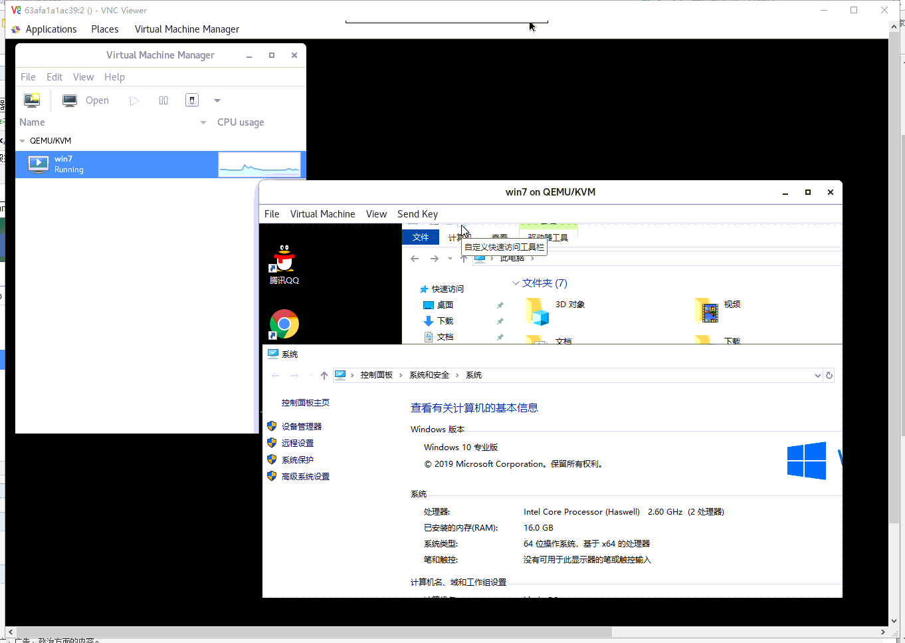Click the forward arrow in 系统 window
The image size is (905, 643).
click(295, 376)
